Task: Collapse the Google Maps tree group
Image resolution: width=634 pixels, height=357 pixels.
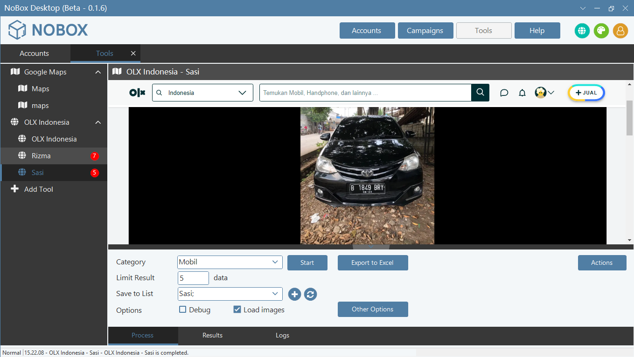Action: 98,72
